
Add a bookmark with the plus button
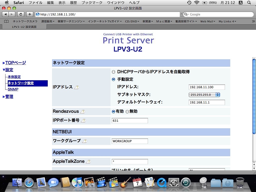click(29, 14)
